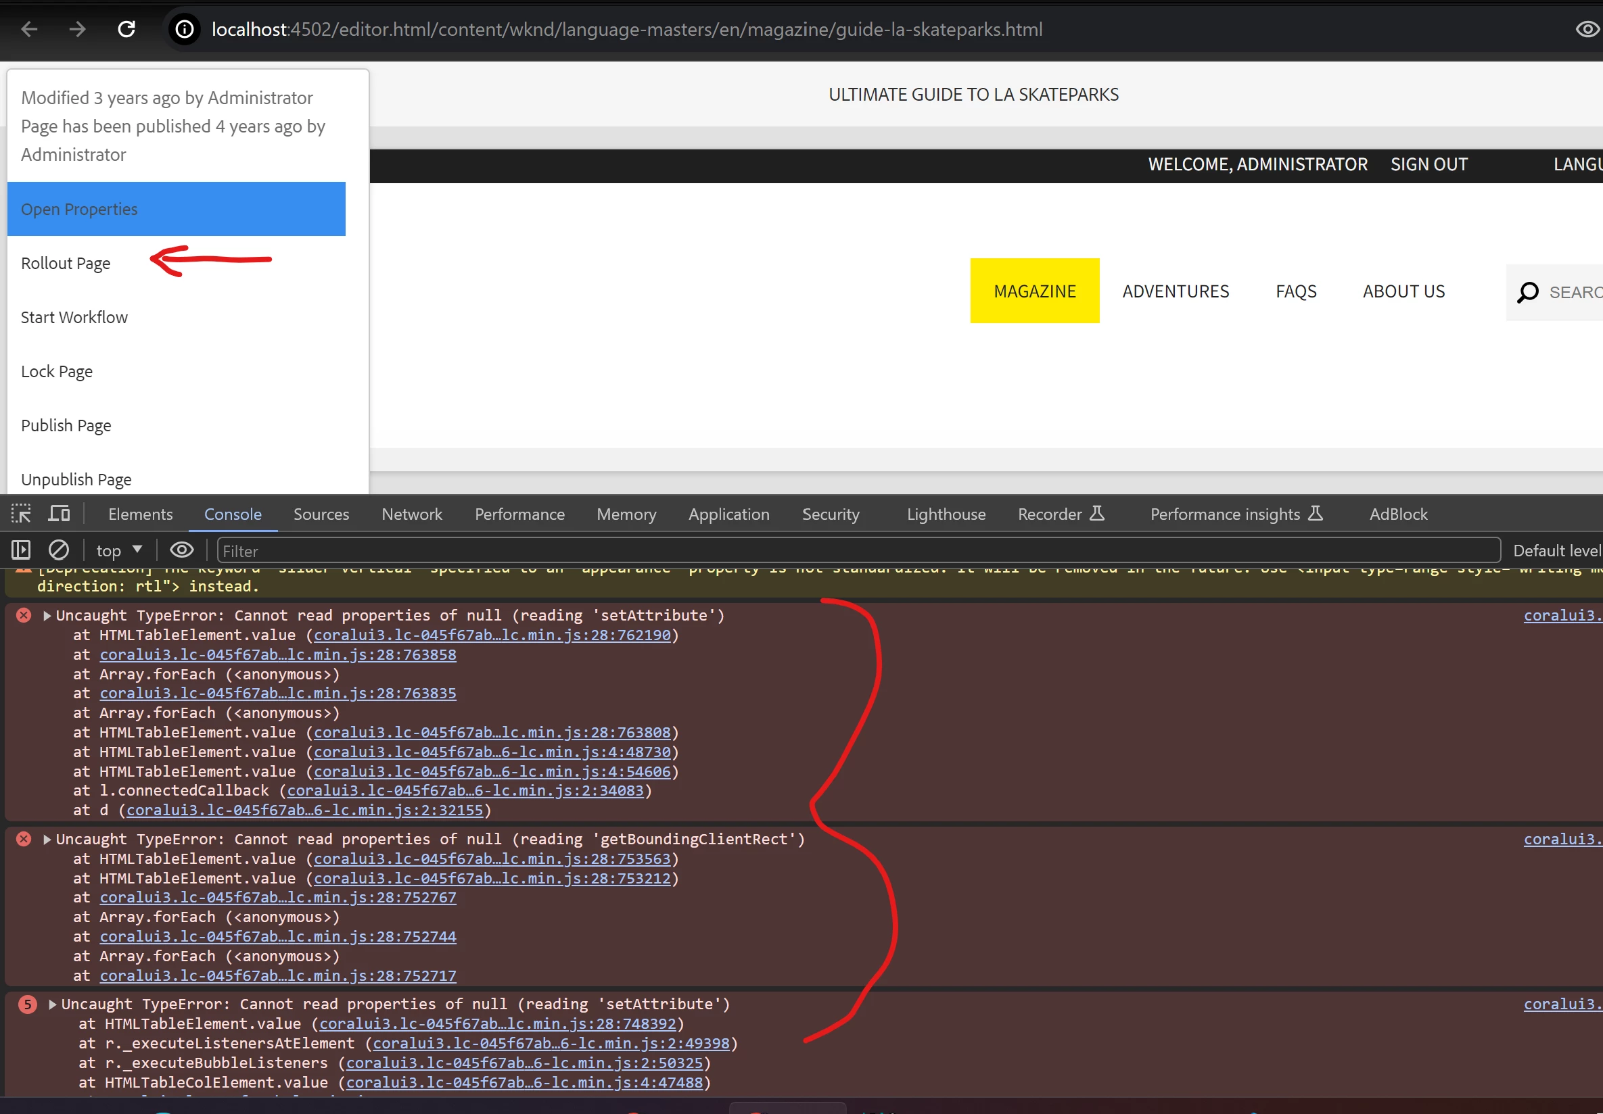Click the console Filter input field
This screenshot has height=1114, width=1603.
(x=859, y=550)
